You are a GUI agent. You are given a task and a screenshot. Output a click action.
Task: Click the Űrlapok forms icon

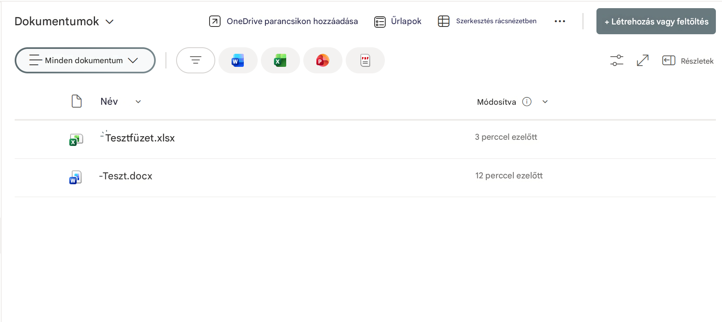coord(380,22)
